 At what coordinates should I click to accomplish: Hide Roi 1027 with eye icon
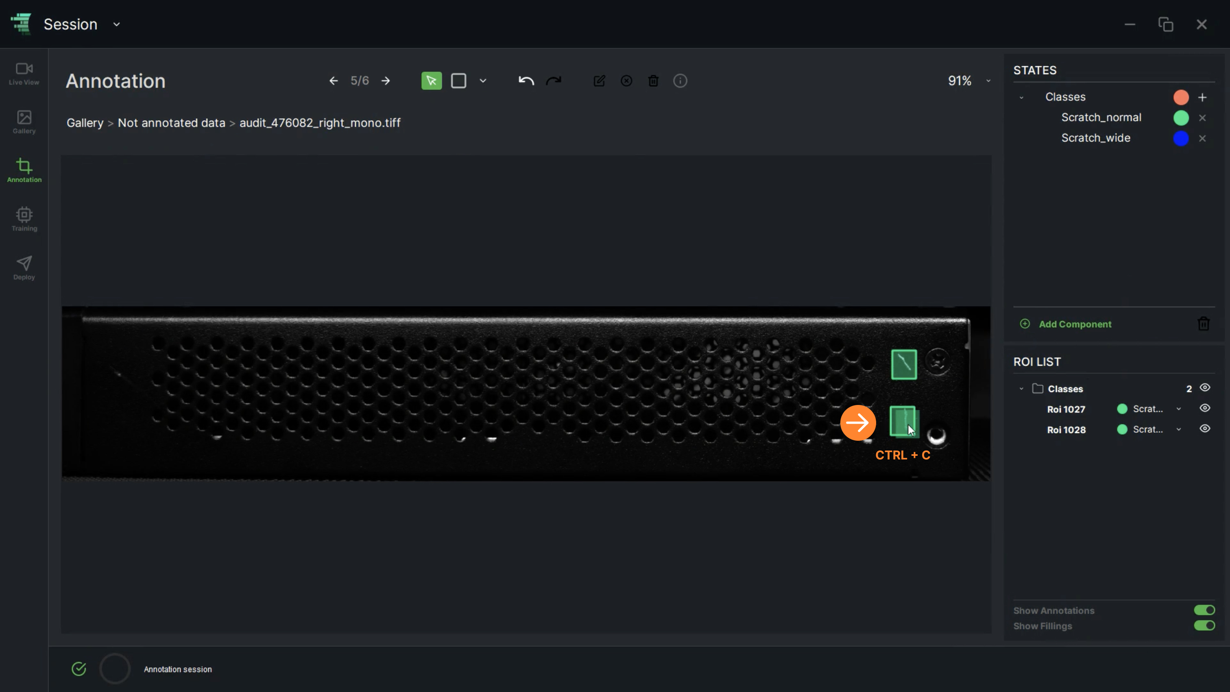(1205, 409)
